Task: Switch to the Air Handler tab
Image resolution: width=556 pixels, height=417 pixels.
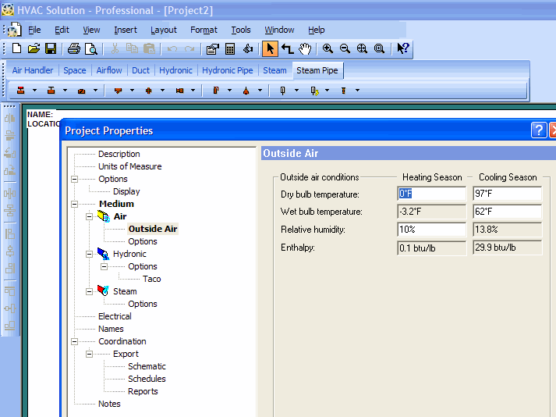Action: [x=33, y=70]
